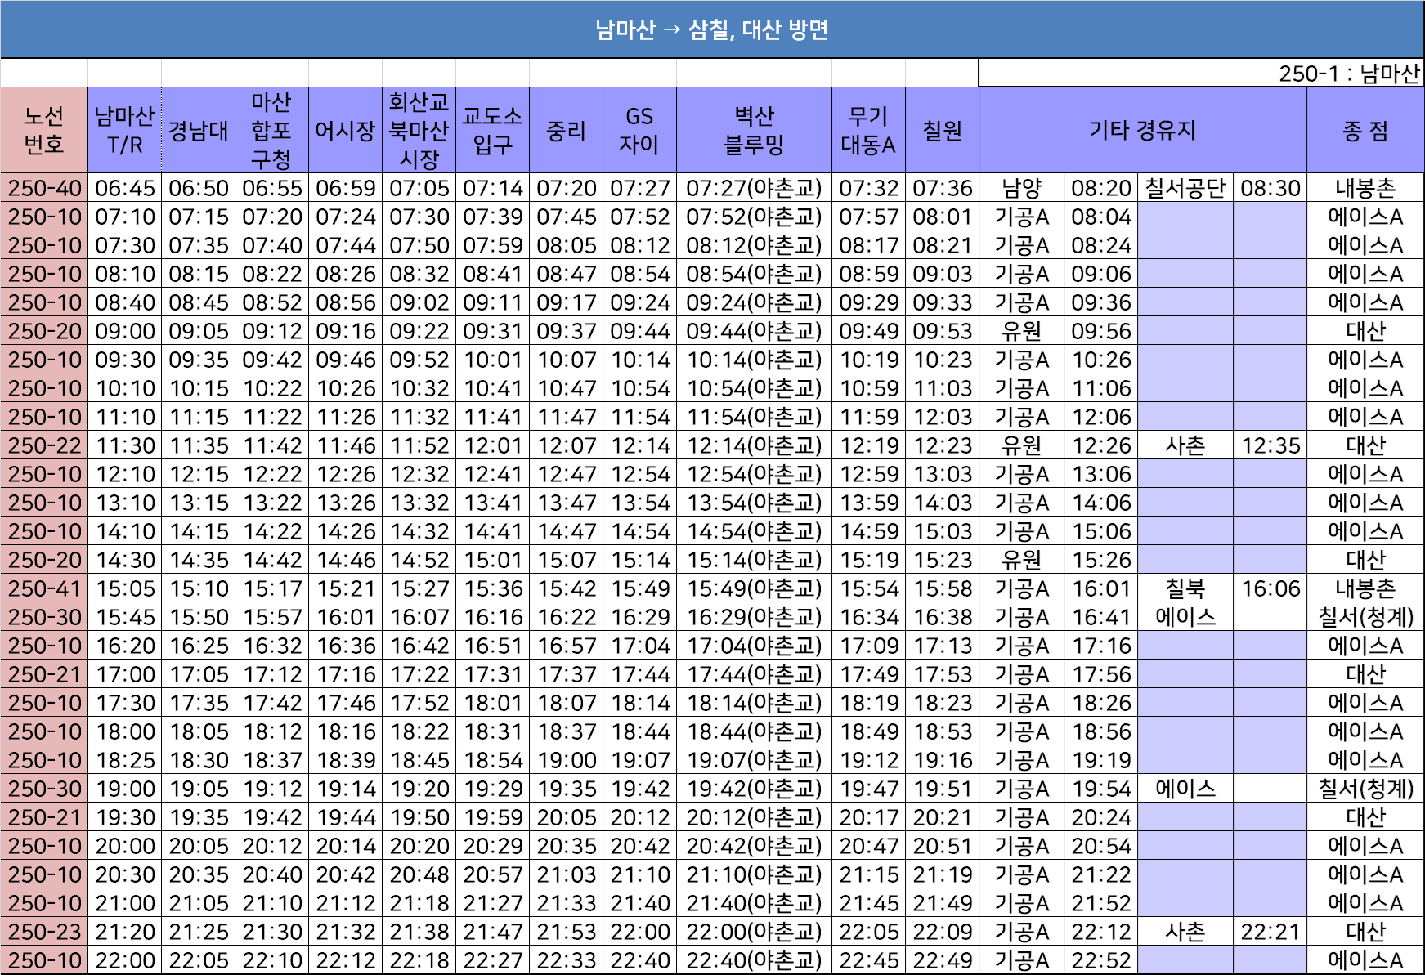The height and width of the screenshot is (975, 1425).
Task: Click the '22:52' time cell
Action: coord(1101,960)
